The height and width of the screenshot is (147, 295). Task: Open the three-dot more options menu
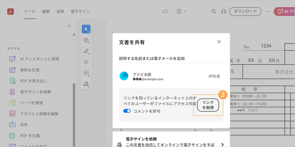coord(267,11)
